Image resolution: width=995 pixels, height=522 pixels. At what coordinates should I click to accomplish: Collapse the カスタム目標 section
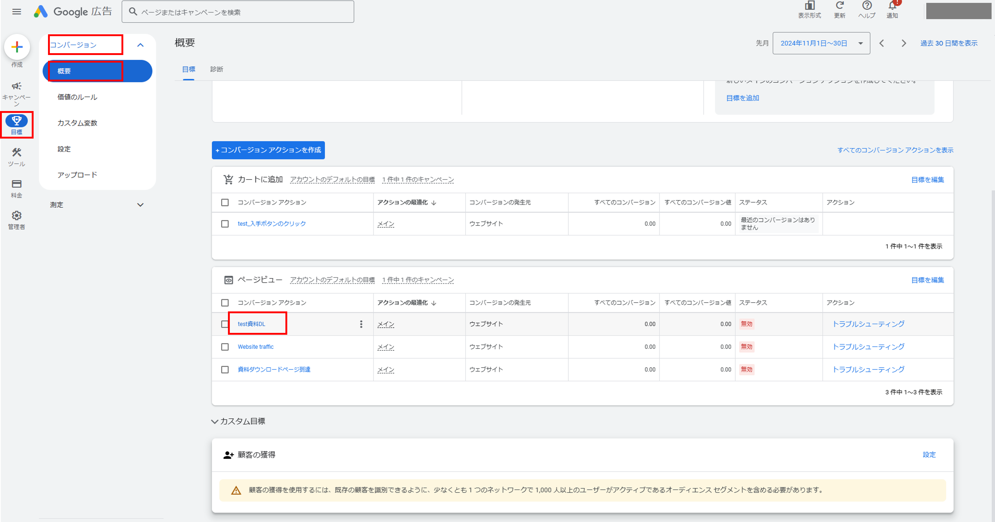215,422
